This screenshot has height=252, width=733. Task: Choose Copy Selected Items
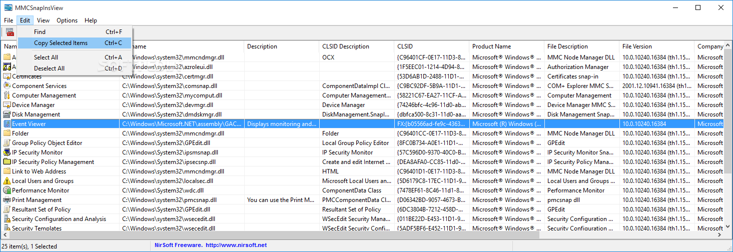click(x=75, y=43)
